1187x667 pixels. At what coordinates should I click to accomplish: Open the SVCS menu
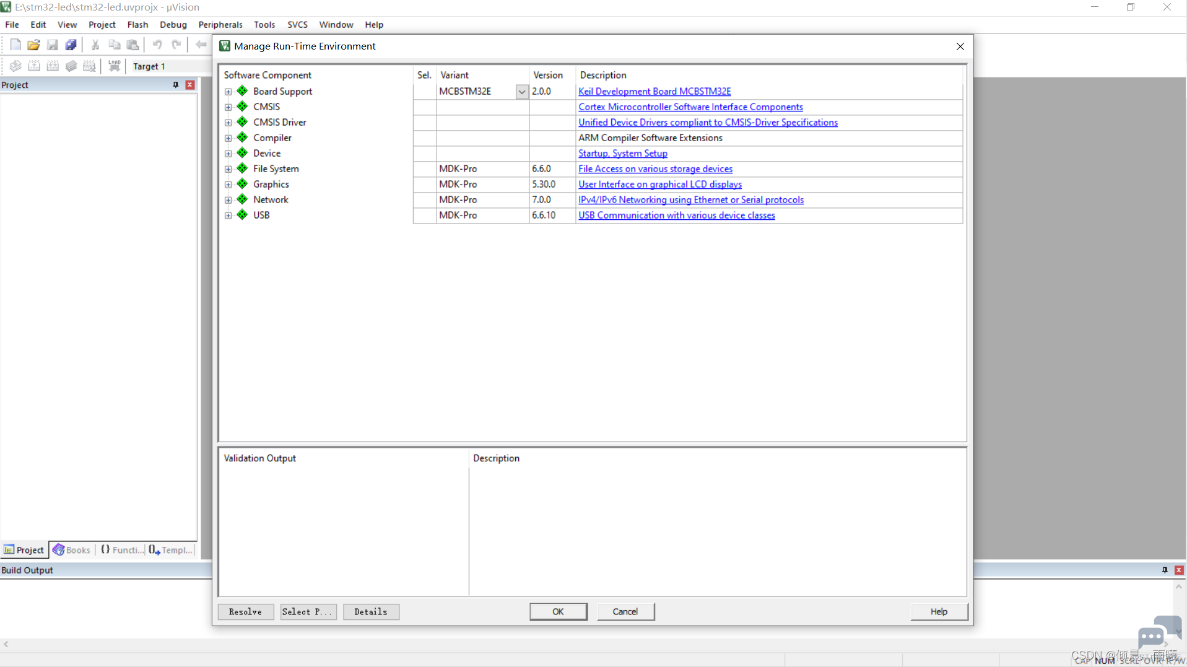tap(297, 25)
